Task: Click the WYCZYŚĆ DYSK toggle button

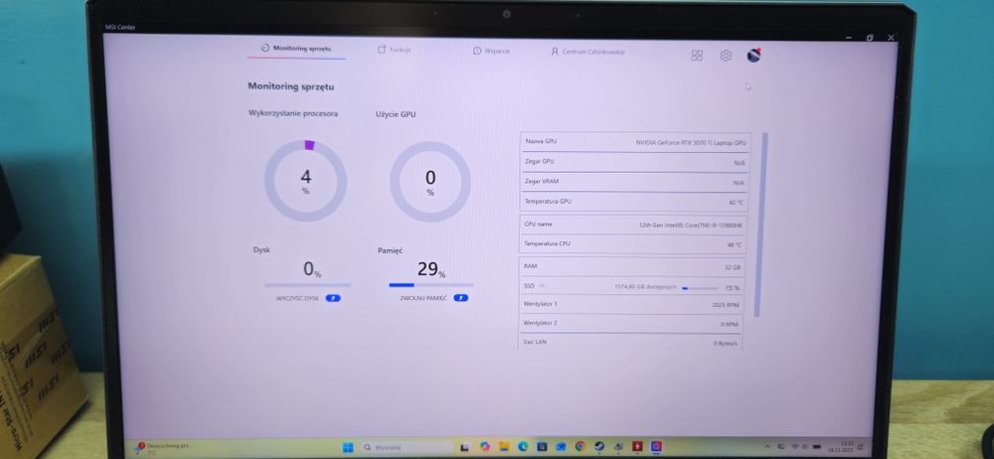Action: click(333, 298)
